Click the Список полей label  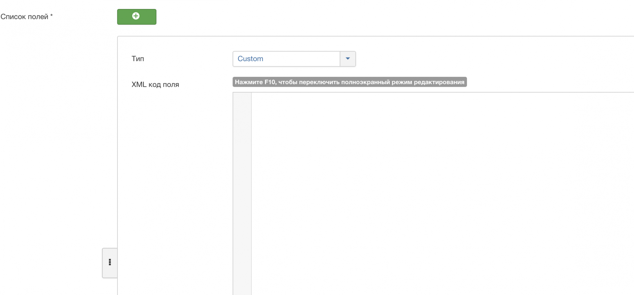(24, 17)
